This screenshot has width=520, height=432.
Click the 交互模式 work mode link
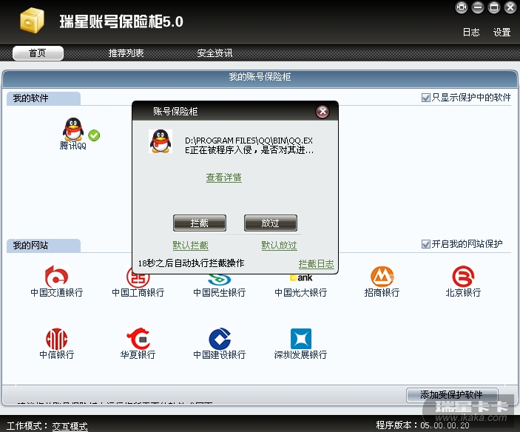[x=70, y=426]
